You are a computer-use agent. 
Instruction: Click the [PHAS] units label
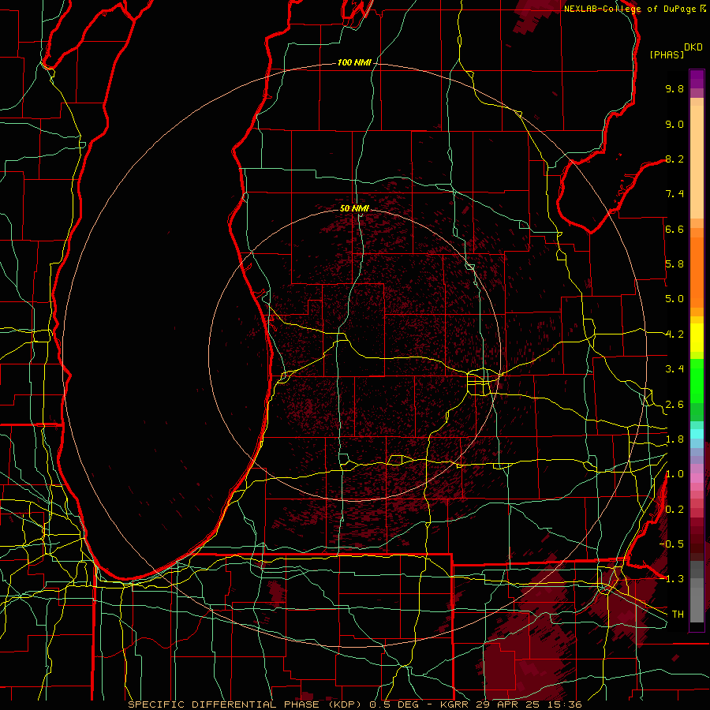pyautogui.click(x=667, y=54)
